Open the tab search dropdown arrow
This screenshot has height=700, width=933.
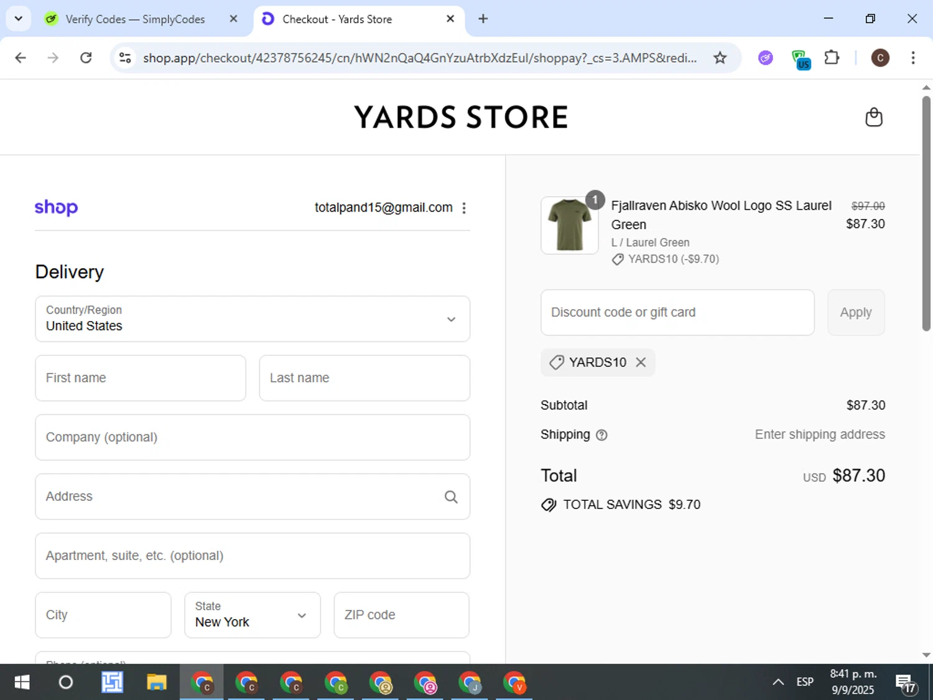[x=18, y=19]
